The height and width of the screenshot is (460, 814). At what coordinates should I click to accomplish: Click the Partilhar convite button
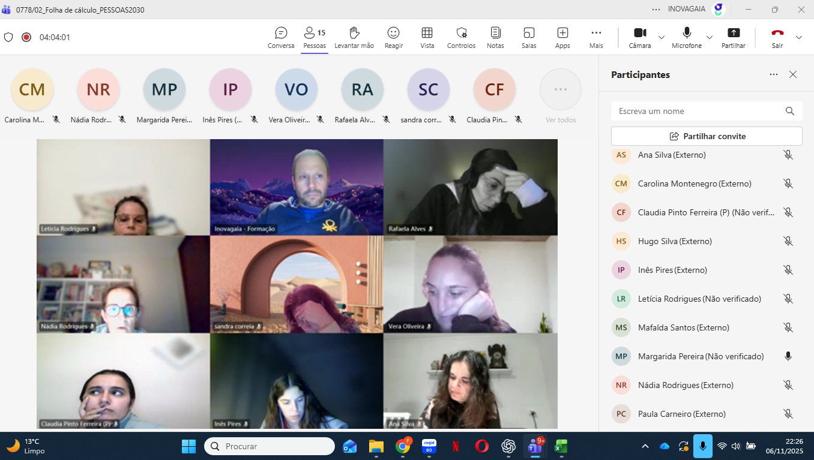click(707, 136)
